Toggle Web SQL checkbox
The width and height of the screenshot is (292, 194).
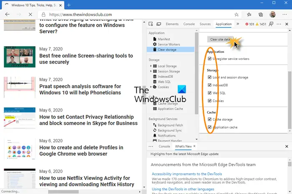(x=209, y=93)
